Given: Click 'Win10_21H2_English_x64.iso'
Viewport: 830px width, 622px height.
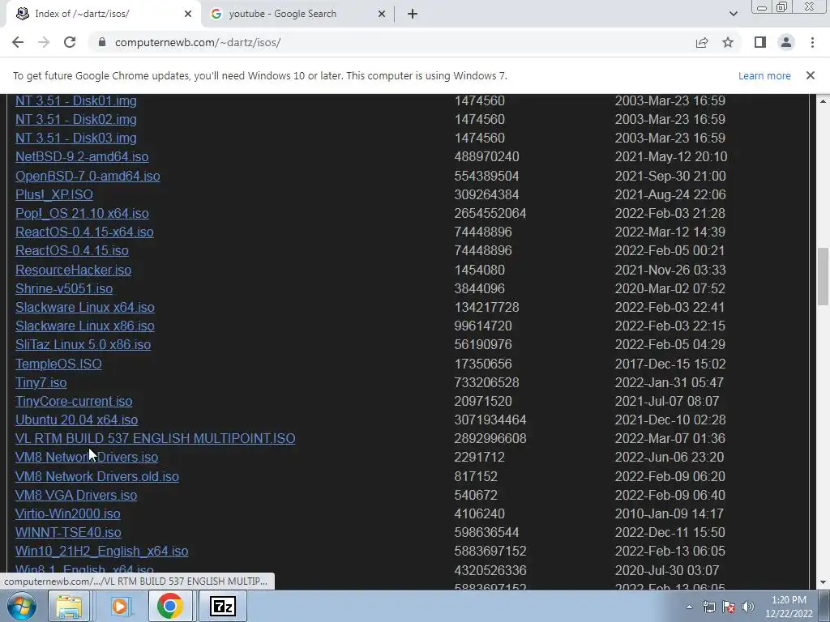Looking at the screenshot, I should [101, 551].
